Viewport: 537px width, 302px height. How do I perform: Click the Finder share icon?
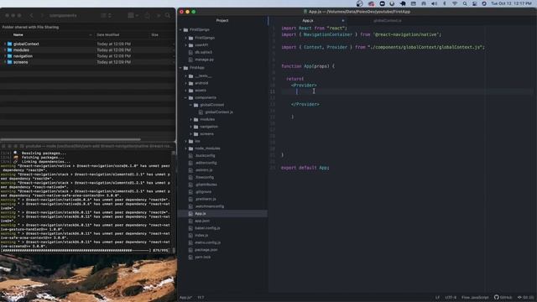[x=148, y=15]
